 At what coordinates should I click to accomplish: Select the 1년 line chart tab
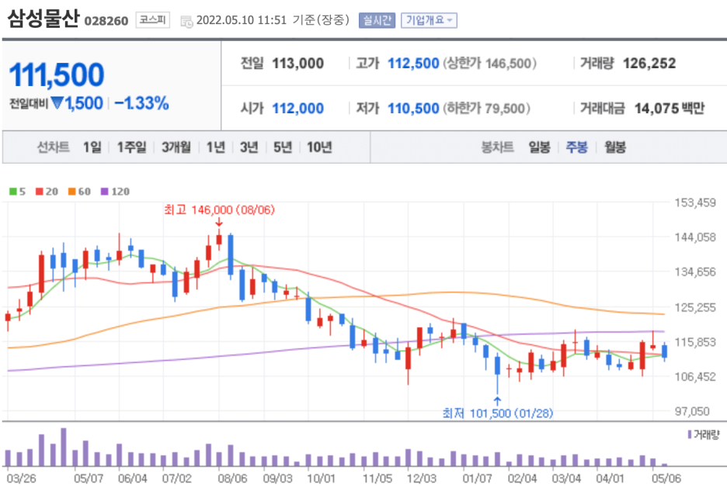pyautogui.click(x=216, y=147)
